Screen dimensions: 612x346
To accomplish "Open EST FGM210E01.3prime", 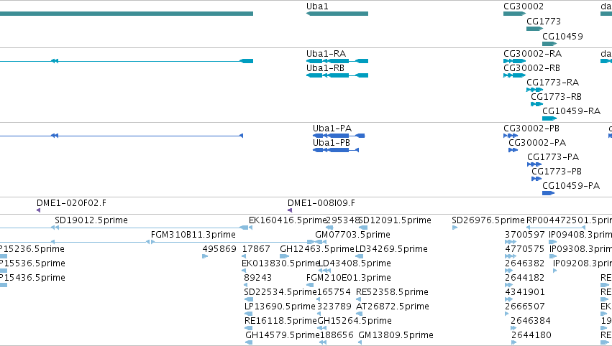I will click(x=349, y=279).
